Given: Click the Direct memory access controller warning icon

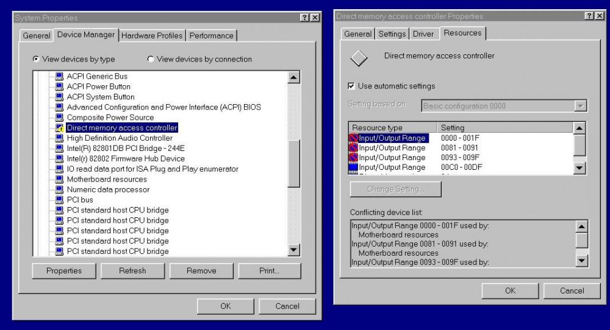Looking at the screenshot, I should click(x=59, y=128).
